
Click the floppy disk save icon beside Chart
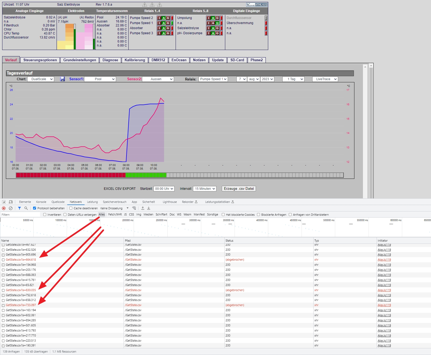coord(62,79)
